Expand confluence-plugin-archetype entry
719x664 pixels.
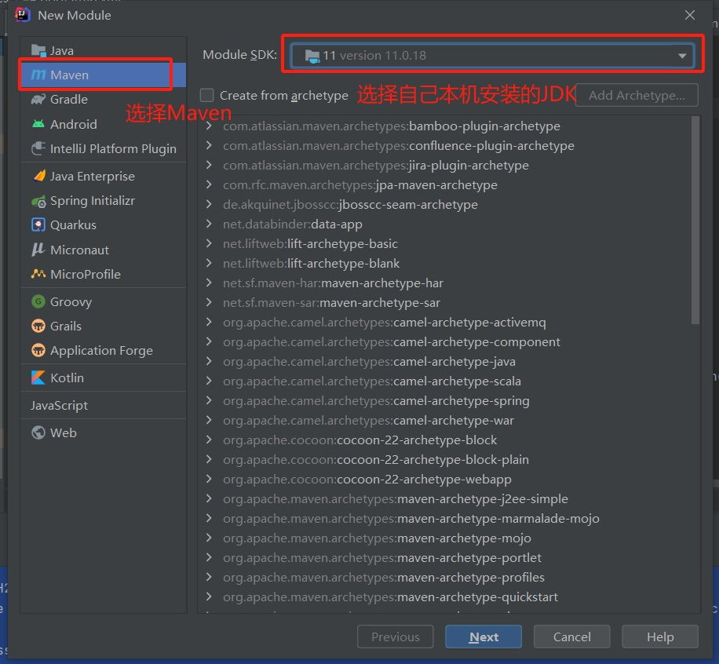coord(209,145)
